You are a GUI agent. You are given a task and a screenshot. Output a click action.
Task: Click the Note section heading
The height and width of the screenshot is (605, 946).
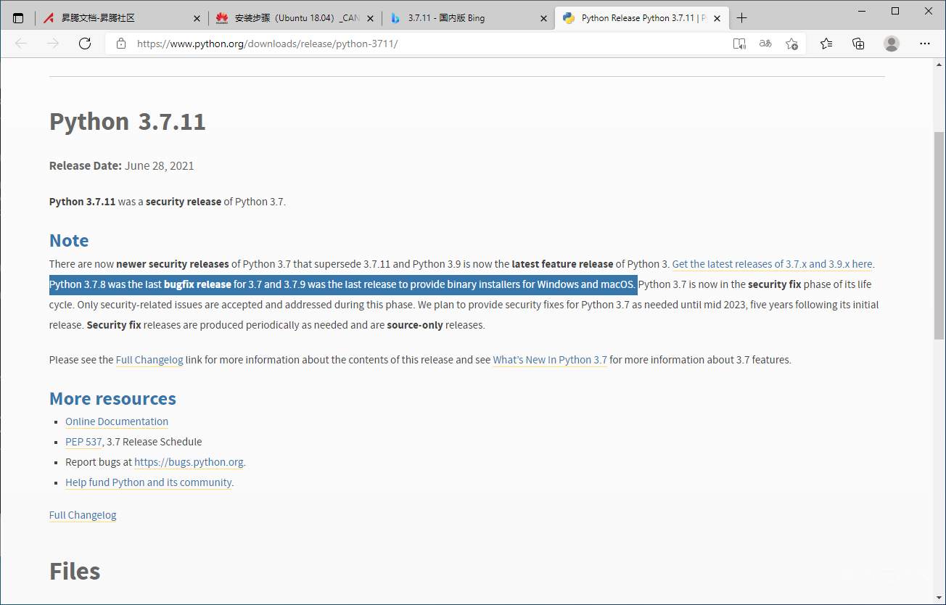click(x=69, y=240)
